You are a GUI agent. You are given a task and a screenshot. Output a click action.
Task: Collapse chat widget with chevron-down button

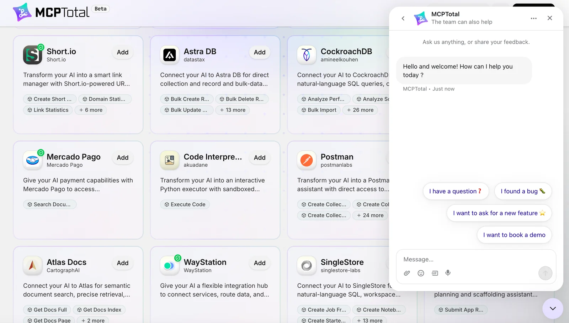point(553,308)
